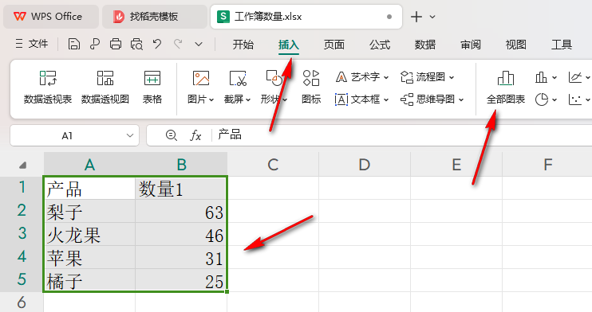Open the 文件 menu
This screenshot has width=592, height=312.
[x=32, y=44]
